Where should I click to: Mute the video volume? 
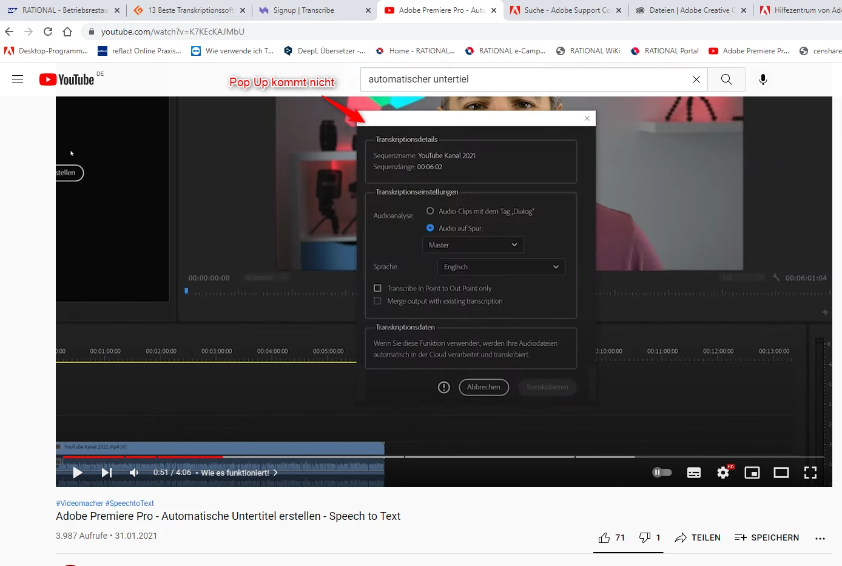[x=134, y=473]
